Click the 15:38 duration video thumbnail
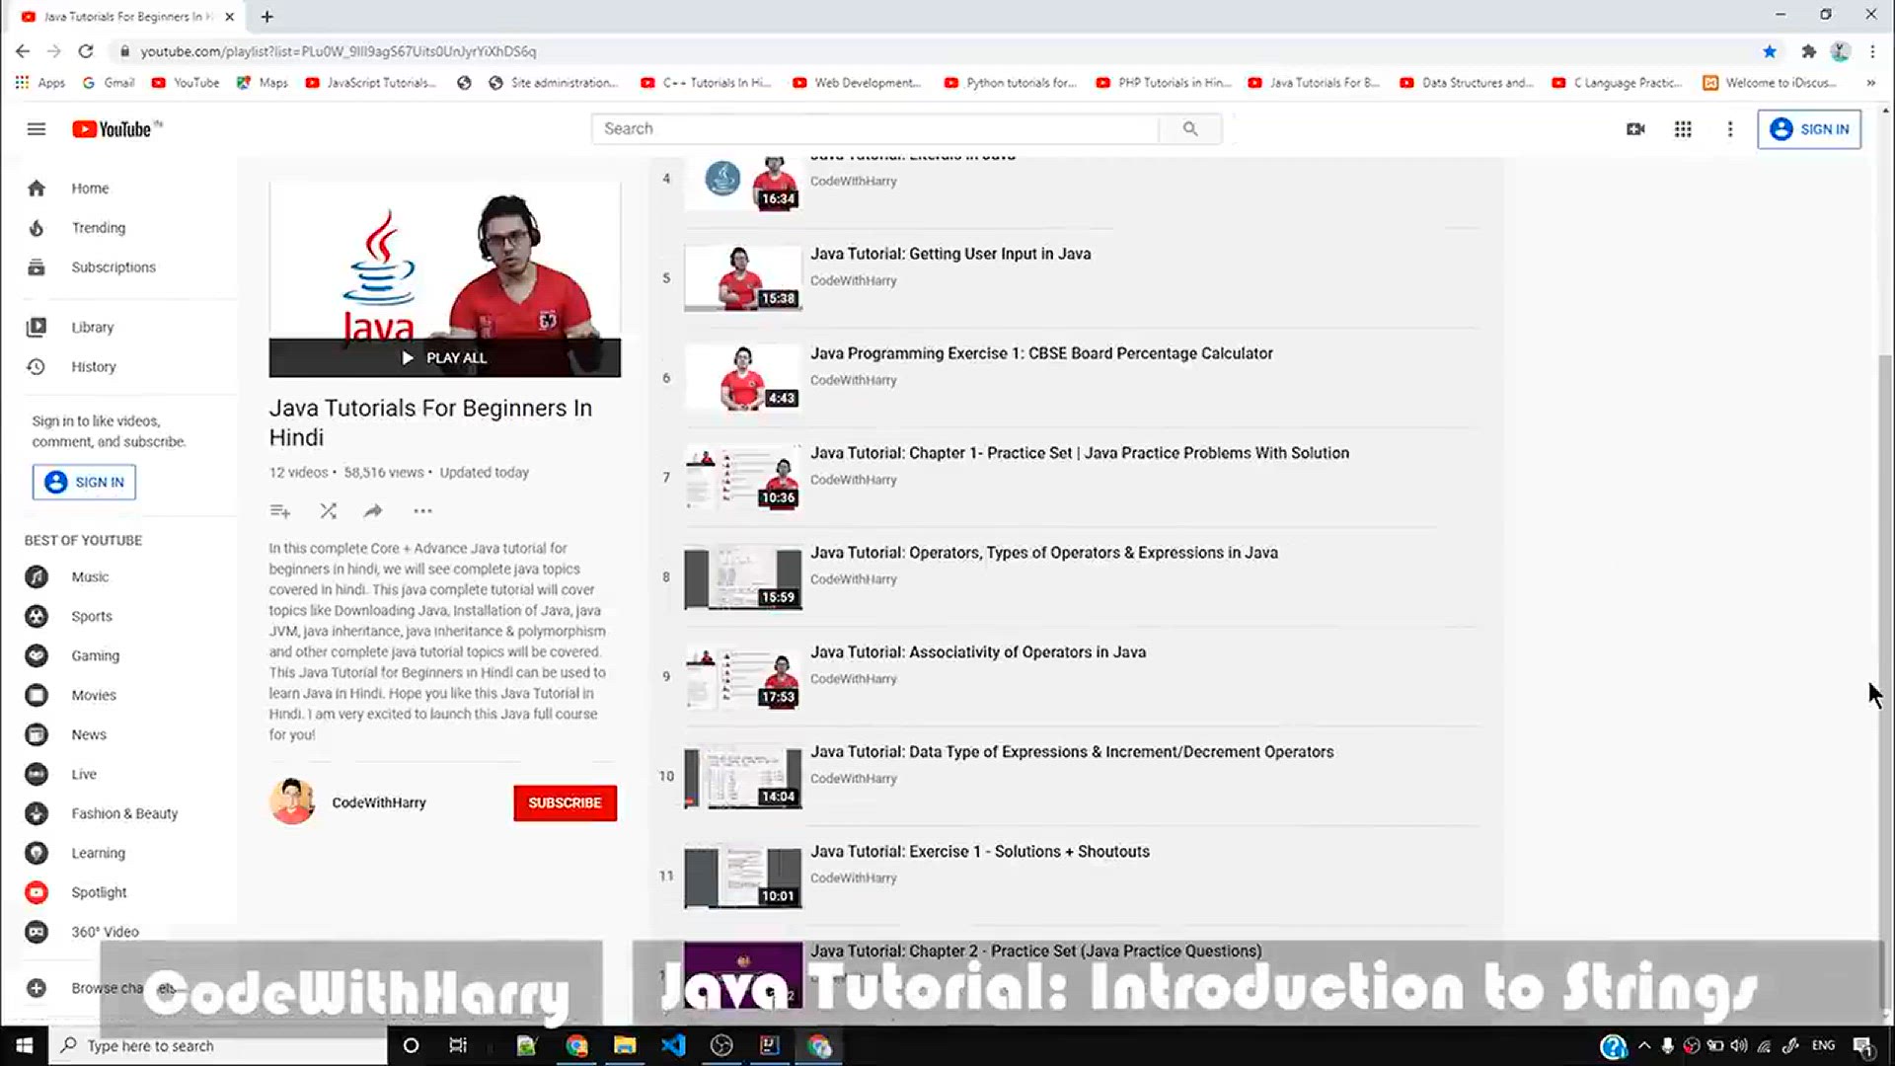This screenshot has height=1066, width=1895. coord(743,278)
